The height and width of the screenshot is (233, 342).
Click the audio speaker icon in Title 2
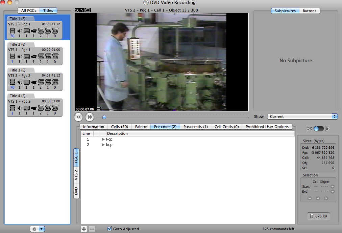[x=20, y=57]
